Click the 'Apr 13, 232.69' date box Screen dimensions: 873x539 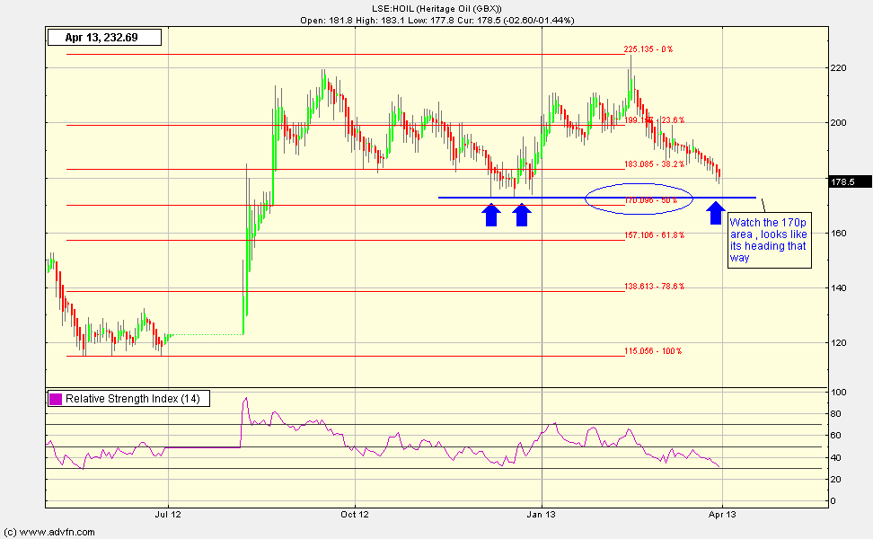coord(103,38)
